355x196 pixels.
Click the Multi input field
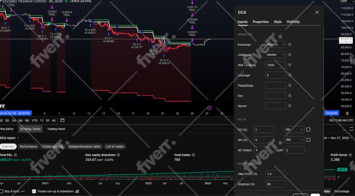294,150
